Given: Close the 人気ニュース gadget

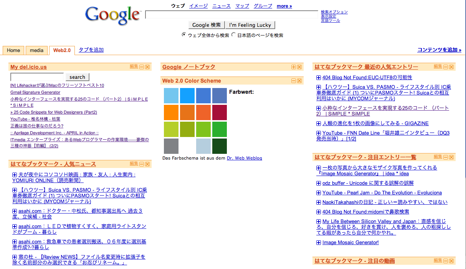Looking at the screenshot, I should click(x=147, y=164).
